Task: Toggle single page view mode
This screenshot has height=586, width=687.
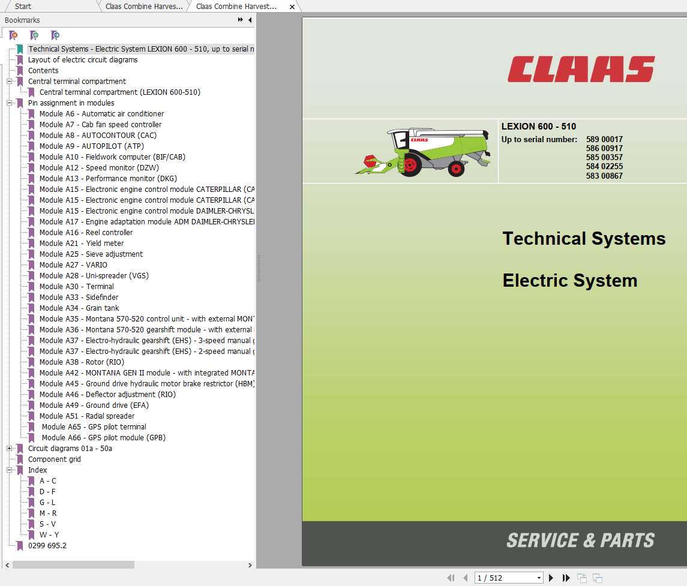Action: tap(581, 577)
